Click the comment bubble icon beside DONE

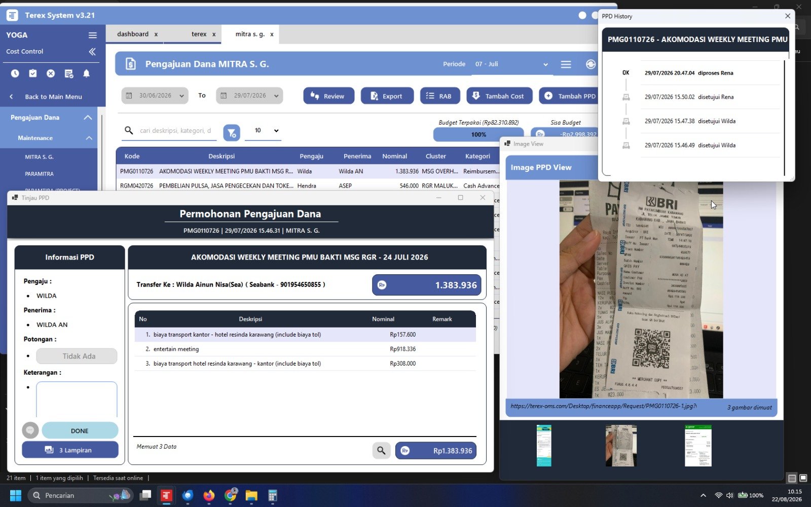tap(30, 430)
